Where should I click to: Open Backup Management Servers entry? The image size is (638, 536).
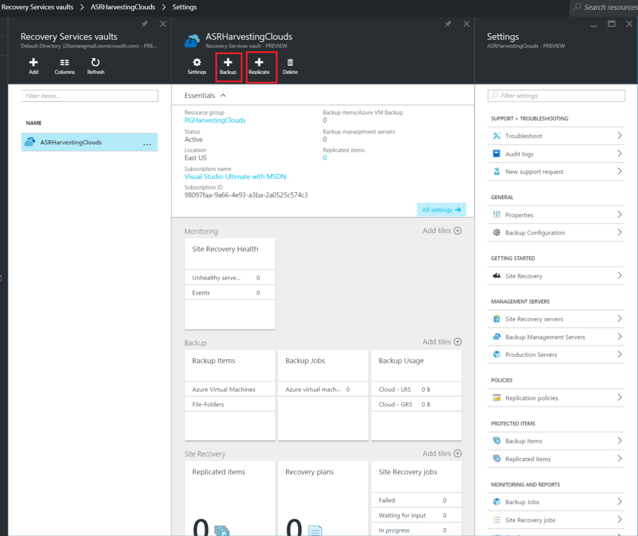tap(556, 337)
